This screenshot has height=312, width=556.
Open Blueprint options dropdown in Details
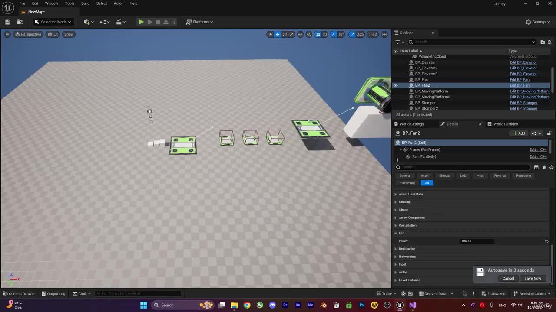click(x=536, y=133)
